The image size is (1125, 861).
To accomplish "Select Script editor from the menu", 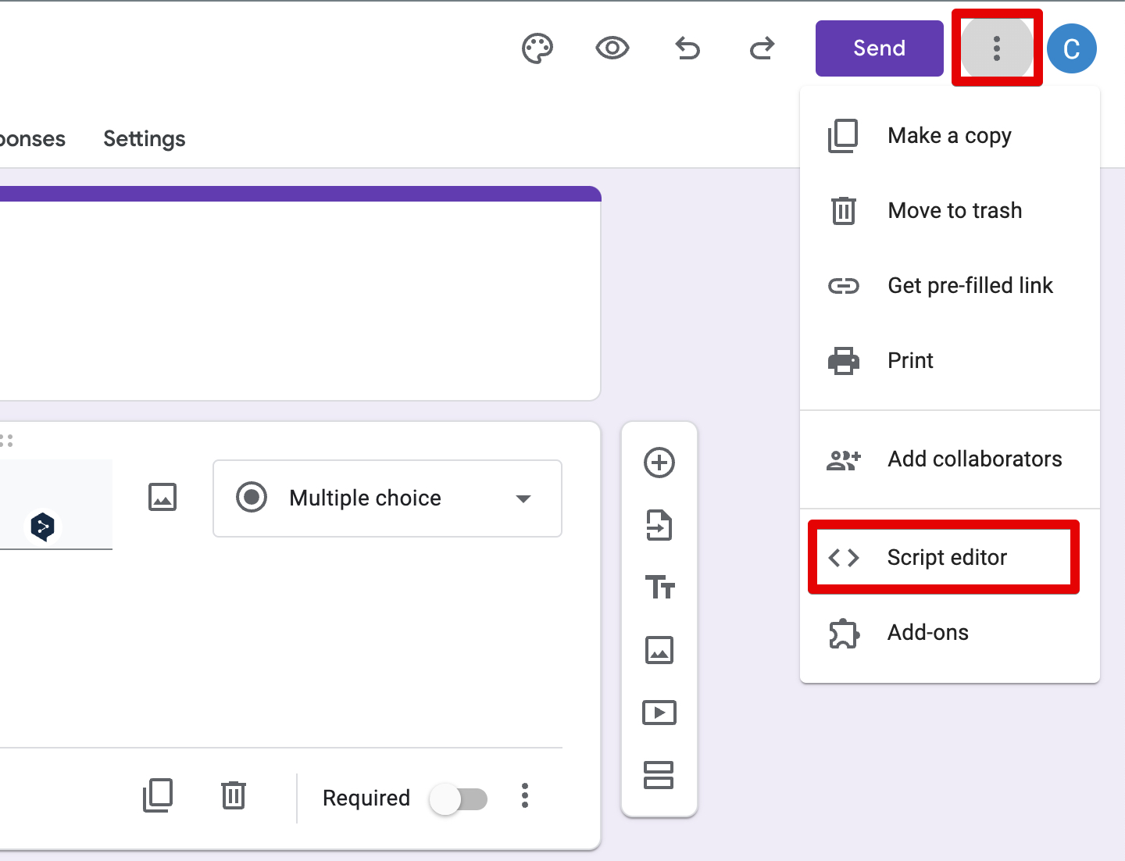I will tap(946, 557).
